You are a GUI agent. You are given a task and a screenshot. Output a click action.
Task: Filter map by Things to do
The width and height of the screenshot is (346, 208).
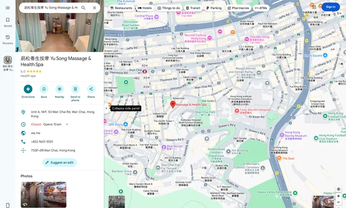coord(169,8)
